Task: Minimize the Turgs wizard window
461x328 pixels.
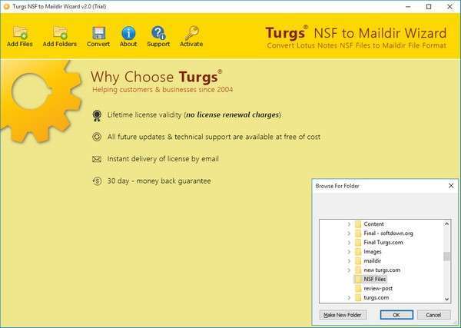Action: click(x=408, y=6)
